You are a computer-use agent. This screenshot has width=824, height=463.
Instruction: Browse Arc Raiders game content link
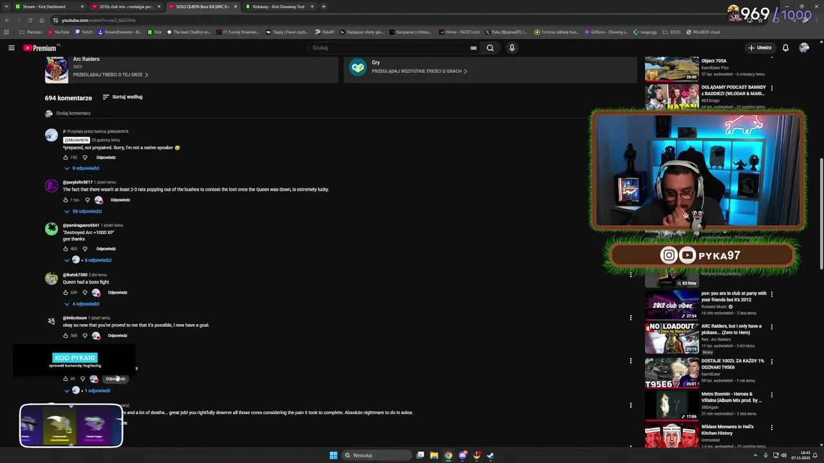(110, 75)
